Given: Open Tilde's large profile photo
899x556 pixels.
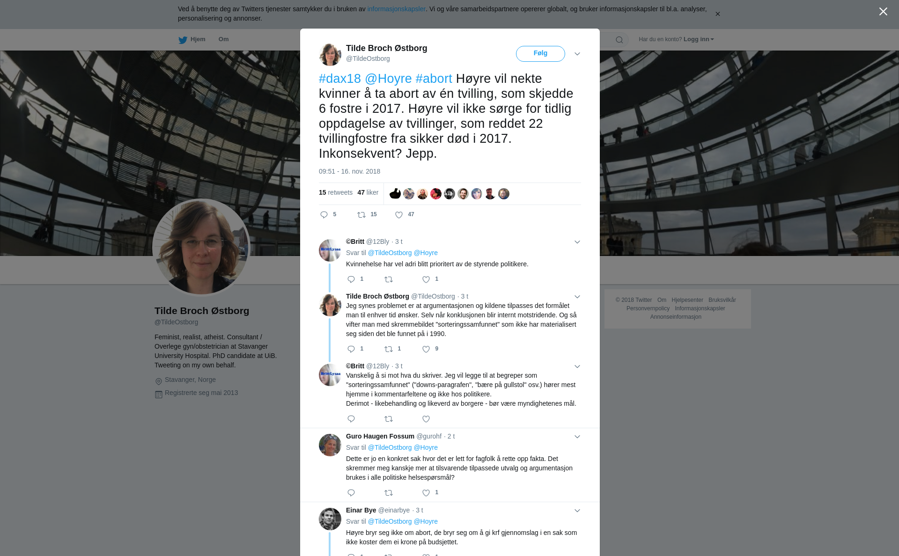Looking at the screenshot, I should point(201,248).
